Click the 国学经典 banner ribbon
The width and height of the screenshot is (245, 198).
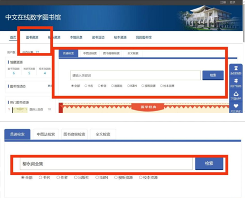point(148,107)
